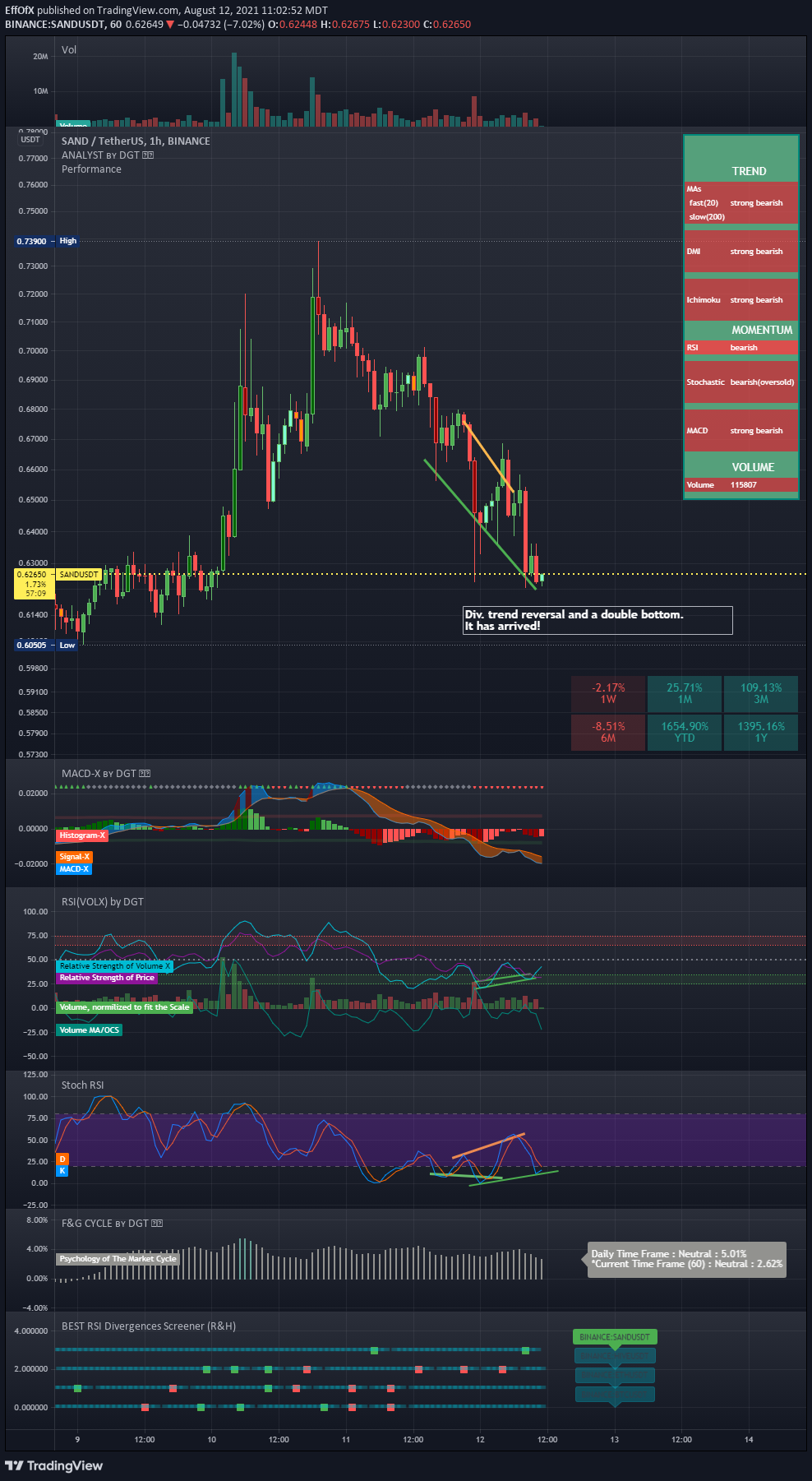Click the blue K label in Stoch RSI
Viewport: 812px width, 1481px height.
[x=62, y=1170]
